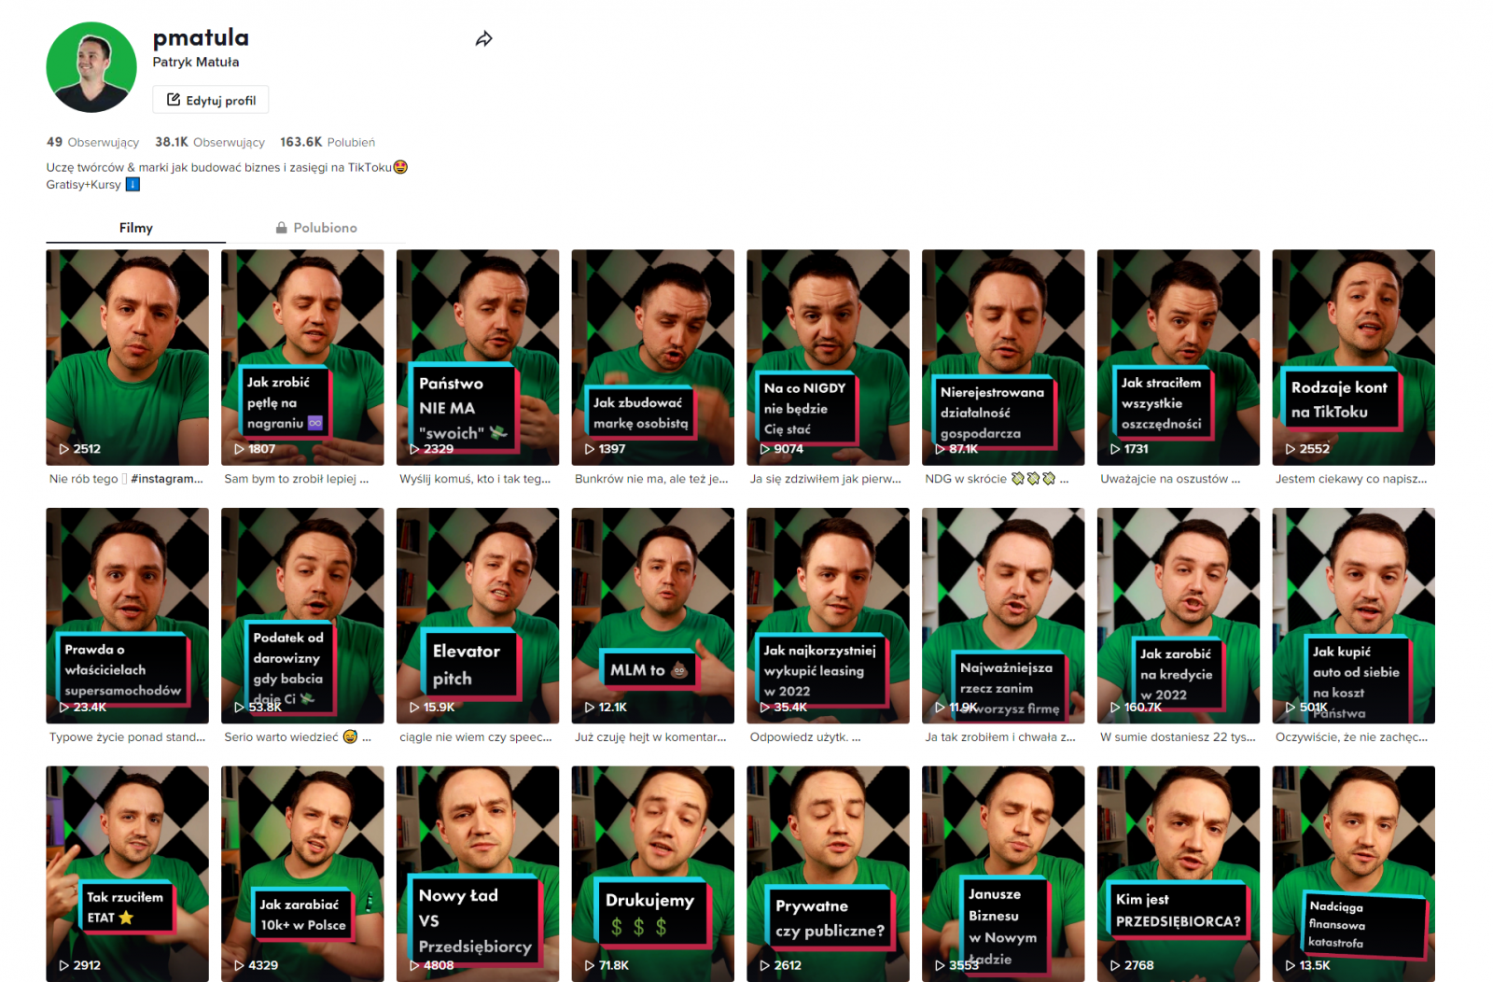Click the #instagram hashtag in first caption
Screen dimensions: 1493x982
point(167,479)
